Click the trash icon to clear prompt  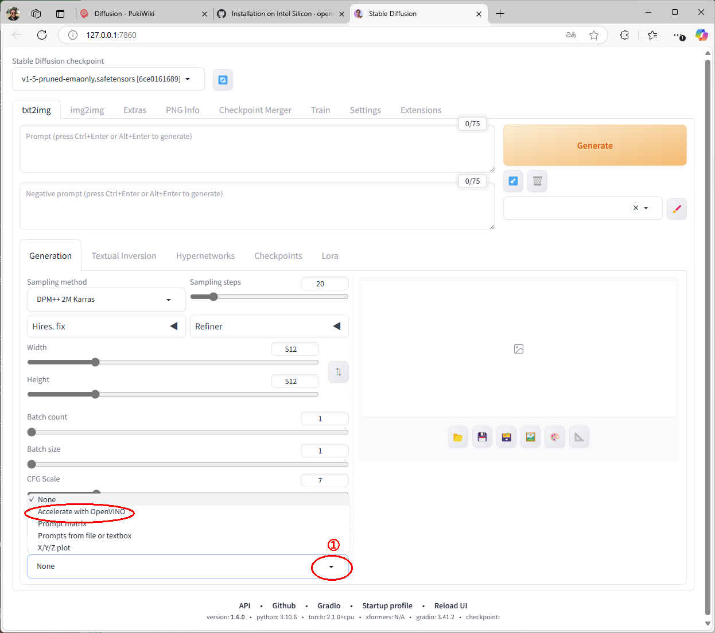pyautogui.click(x=537, y=181)
